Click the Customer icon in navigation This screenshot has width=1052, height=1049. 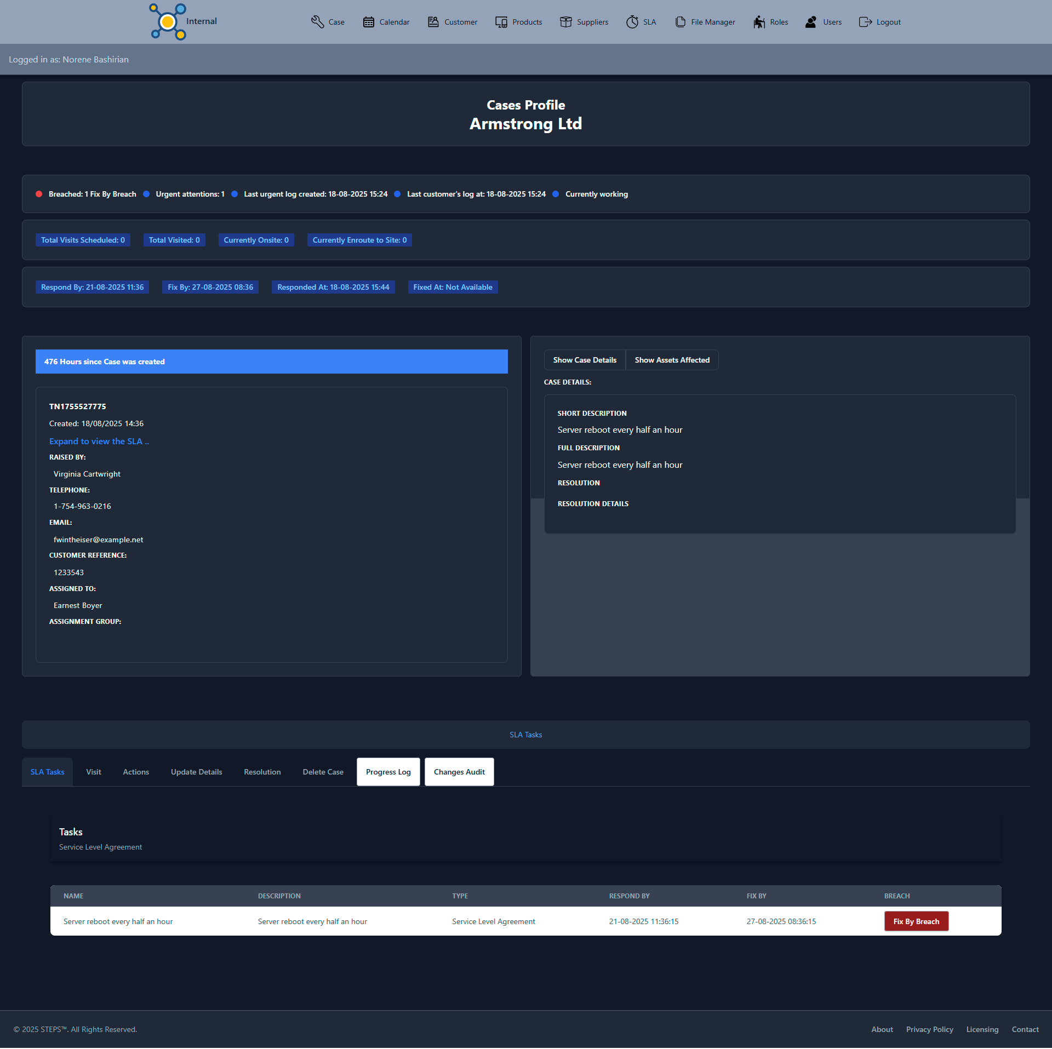click(433, 22)
